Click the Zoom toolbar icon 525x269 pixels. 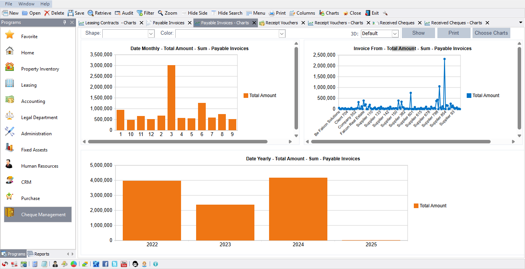tap(168, 13)
